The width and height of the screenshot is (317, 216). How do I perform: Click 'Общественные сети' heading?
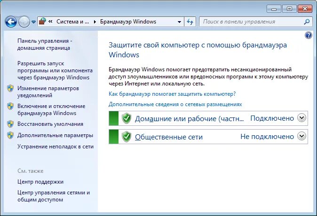169,137
